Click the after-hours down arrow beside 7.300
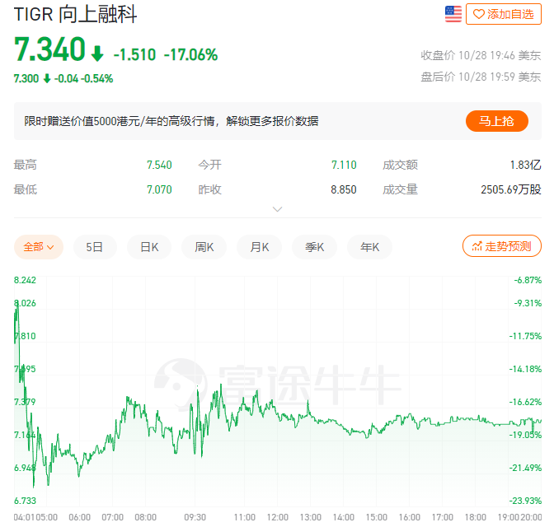554x527 pixels. [x=46, y=79]
